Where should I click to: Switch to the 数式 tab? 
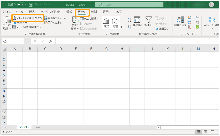click(x=69, y=12)
